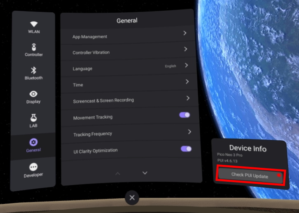
Task: Turn off the Movement Tracking switch
Action: click(x=185, y=115)
